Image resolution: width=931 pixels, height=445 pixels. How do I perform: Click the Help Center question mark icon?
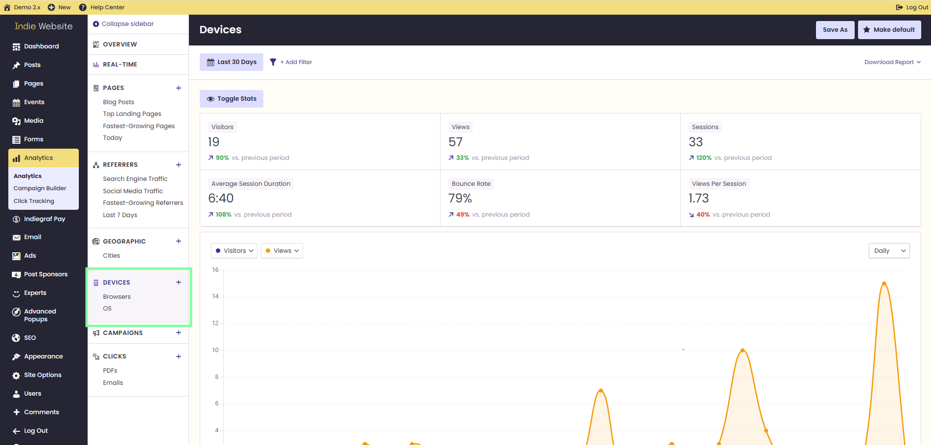(83, 7)
